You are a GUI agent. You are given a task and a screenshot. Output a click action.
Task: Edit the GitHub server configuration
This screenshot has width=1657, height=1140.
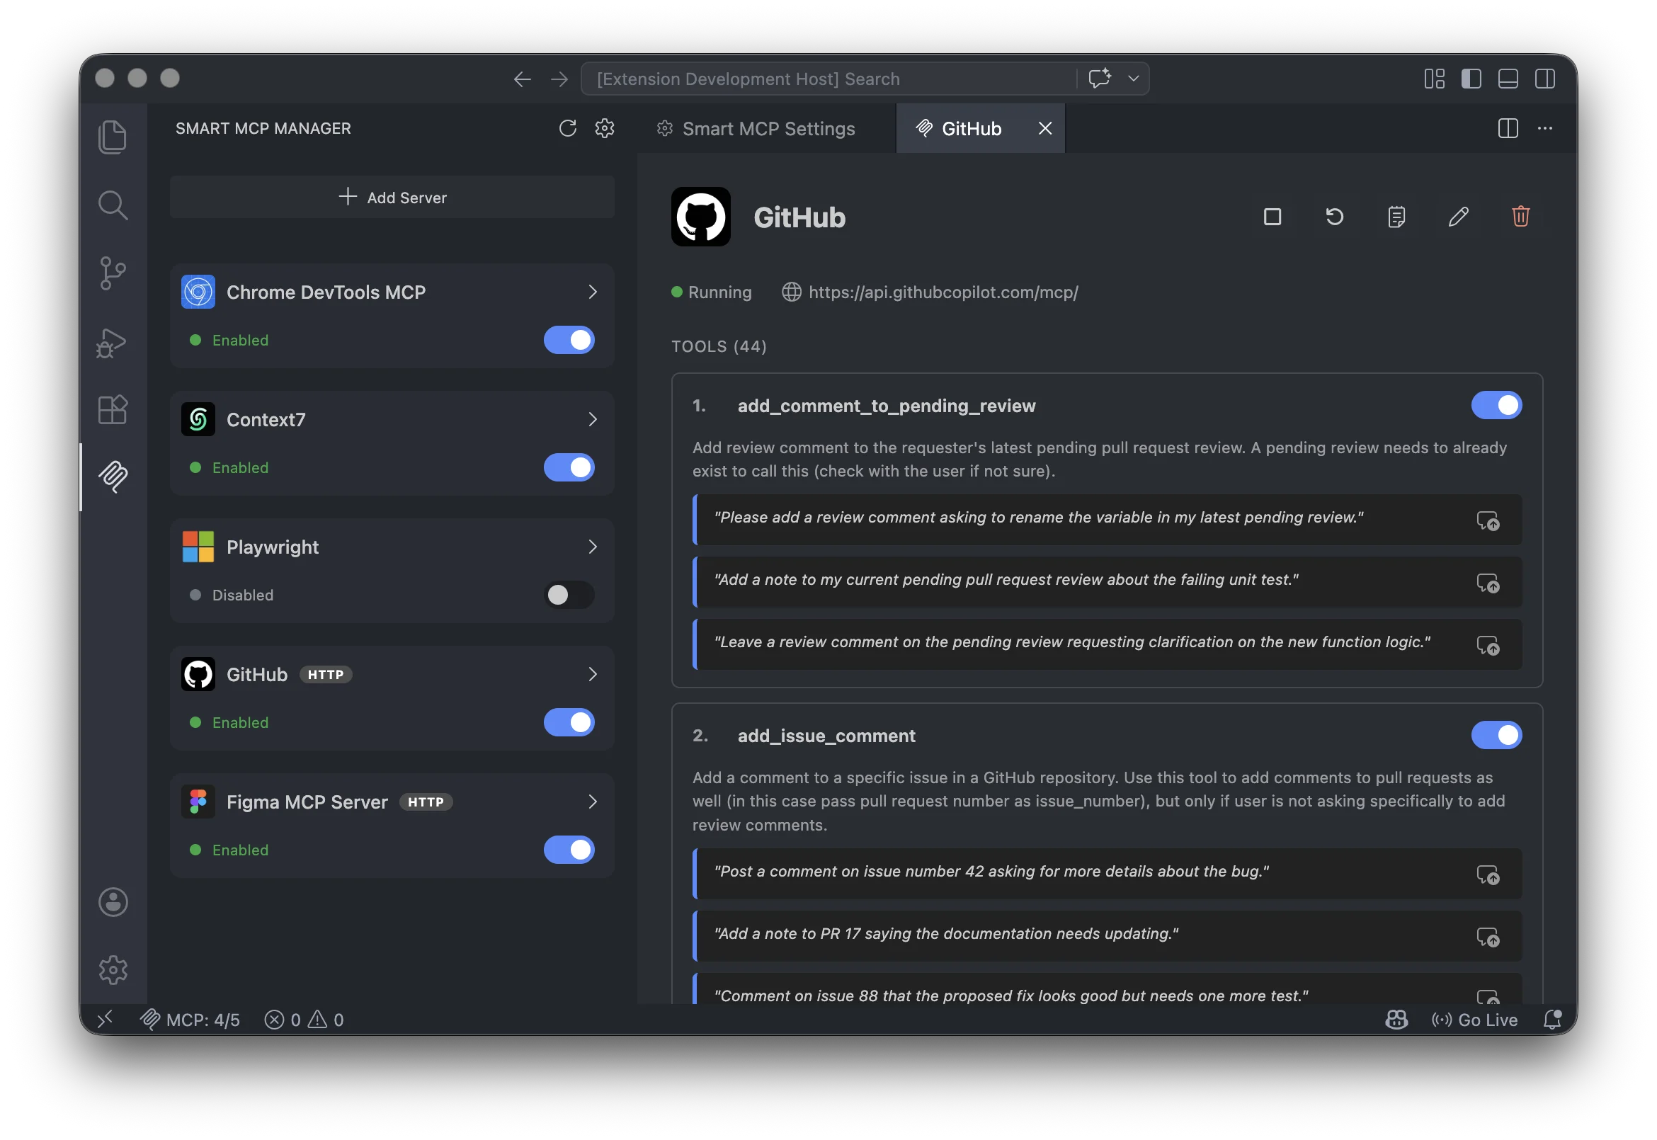(1459, 217)
